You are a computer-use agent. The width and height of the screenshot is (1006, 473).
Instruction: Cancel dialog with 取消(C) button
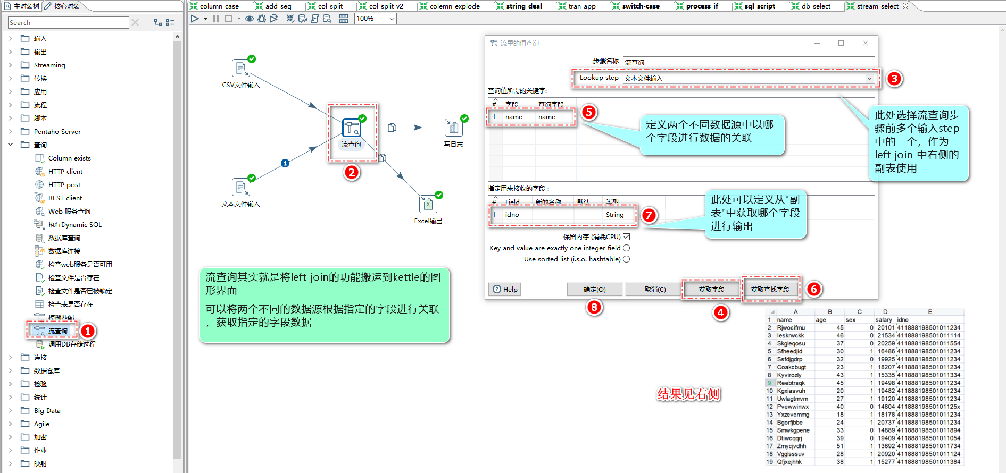point(655,289)
